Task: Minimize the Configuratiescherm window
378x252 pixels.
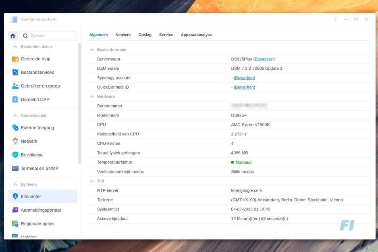Action: 346,19
